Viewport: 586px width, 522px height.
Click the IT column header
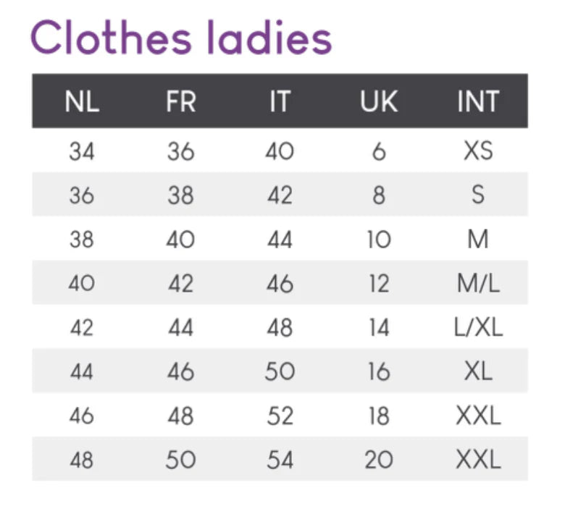(279, 102)
